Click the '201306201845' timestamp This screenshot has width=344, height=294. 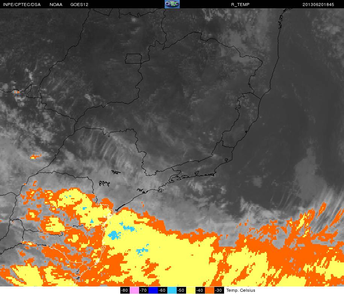[x=318, y=5]
